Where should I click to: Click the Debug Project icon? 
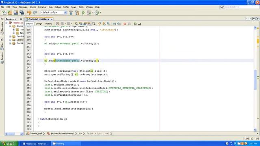89,13
